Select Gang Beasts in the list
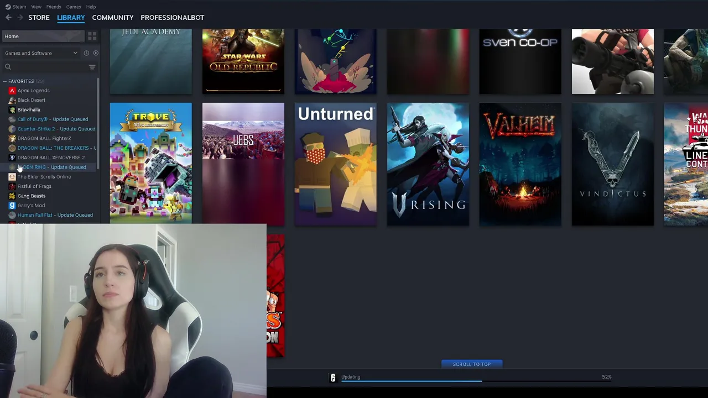 pos(31,196)
